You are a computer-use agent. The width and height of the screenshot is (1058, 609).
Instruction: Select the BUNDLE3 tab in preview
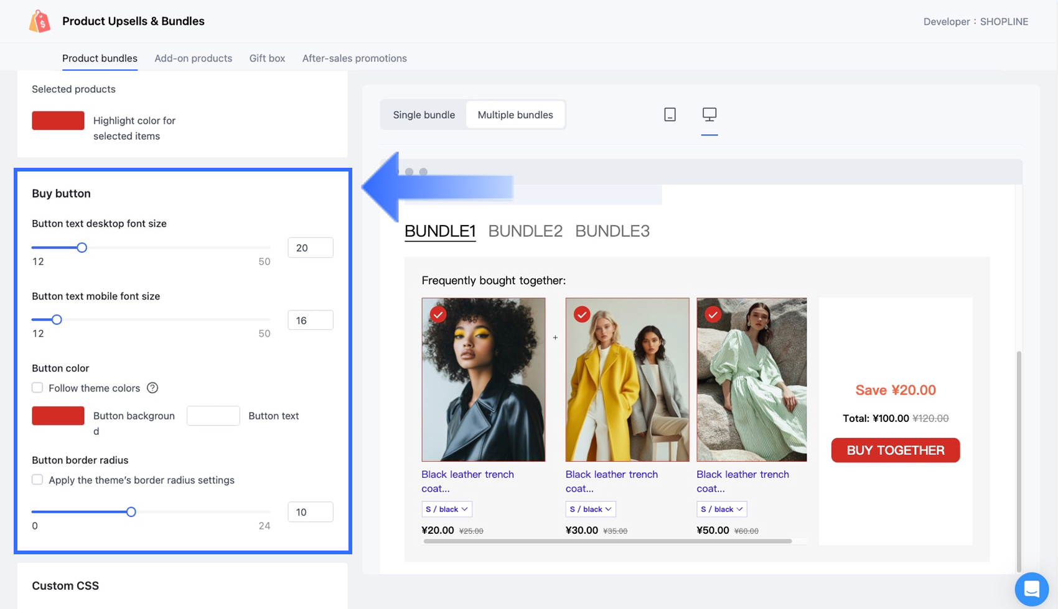click(x=612, y=231)
